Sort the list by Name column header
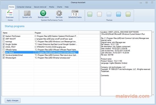This screenshot has width=156, height=105. [18, 33]
